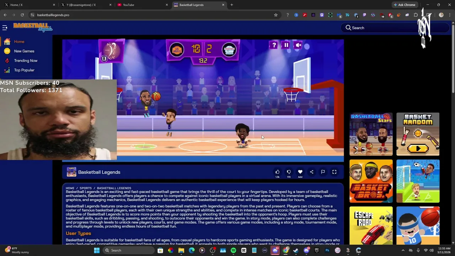Viewport: 455px width, 256px height.
Task: Enter fullscreen for the game
Action: coord(334,172)
